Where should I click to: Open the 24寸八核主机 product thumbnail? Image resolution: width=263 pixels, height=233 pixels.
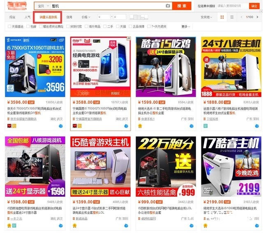pos(231,67)
